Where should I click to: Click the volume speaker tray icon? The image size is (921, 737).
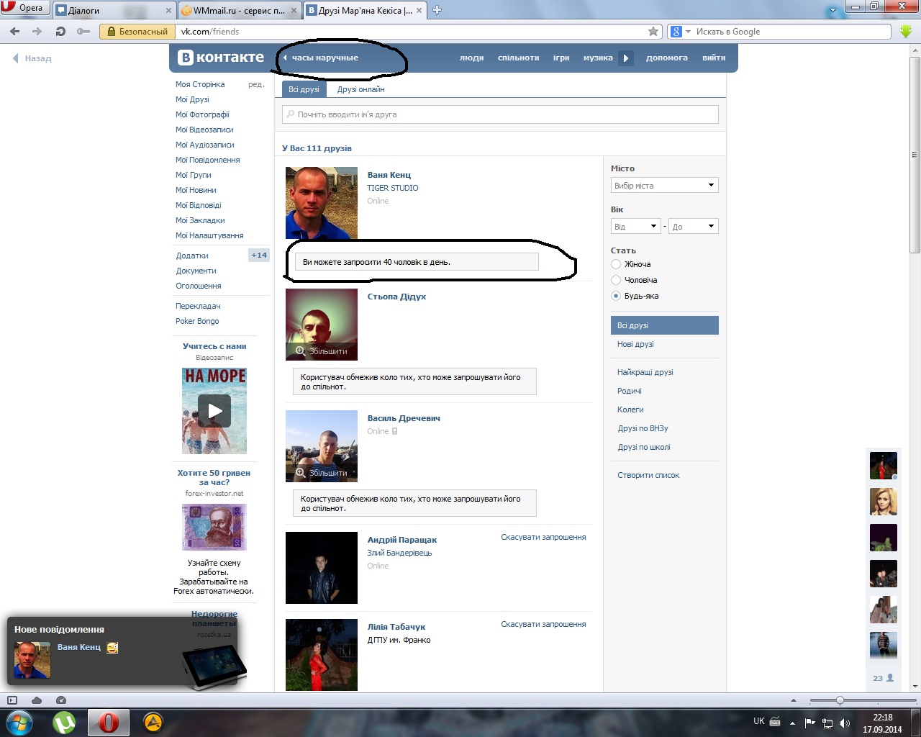coord(845,723)
